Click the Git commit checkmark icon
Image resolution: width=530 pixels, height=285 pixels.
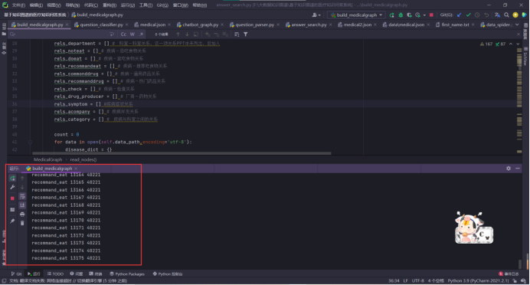tap(468, 15)
